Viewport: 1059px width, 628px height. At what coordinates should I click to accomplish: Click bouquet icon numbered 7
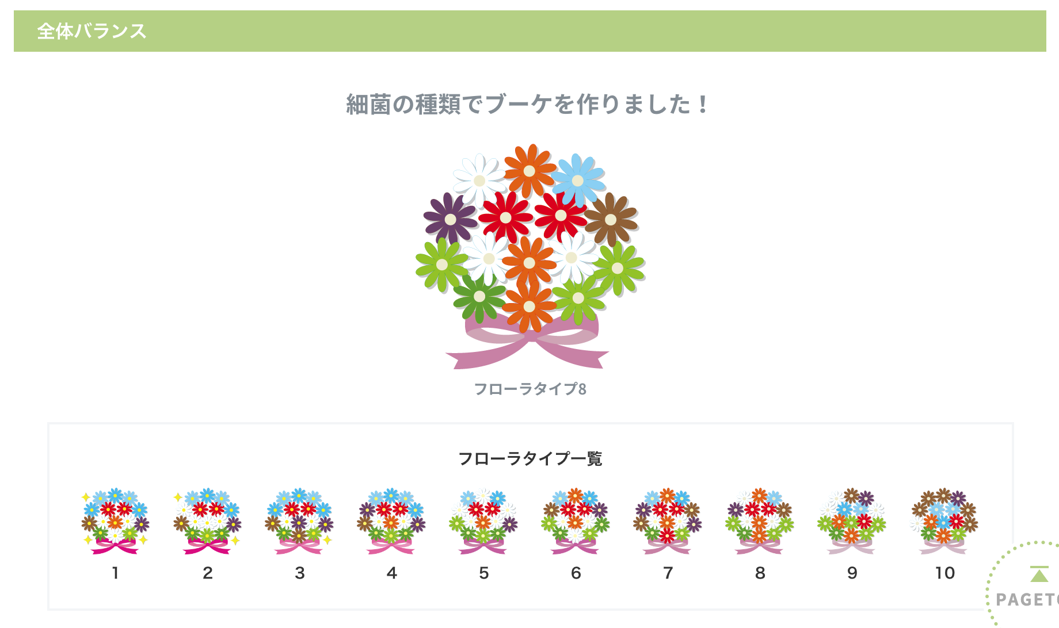coord(668,521)
